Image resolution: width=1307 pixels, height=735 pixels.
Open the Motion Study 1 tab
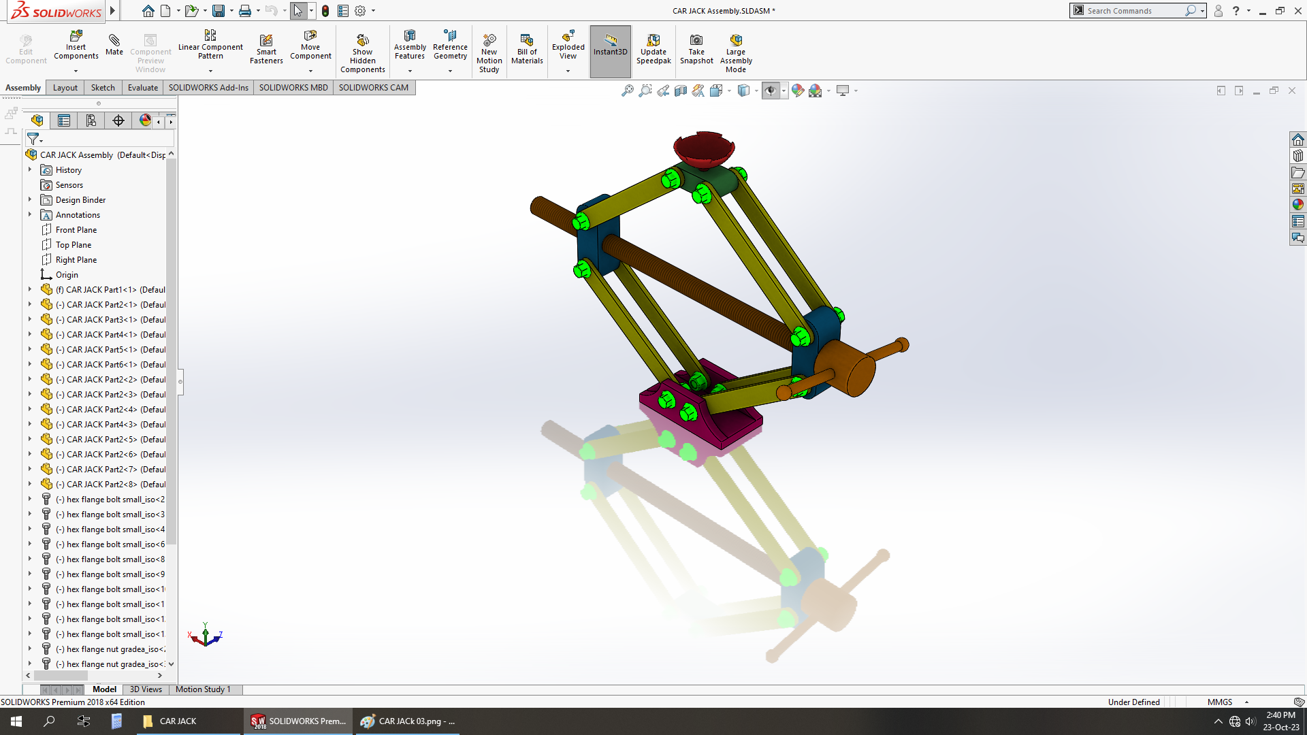coord(203,689)
